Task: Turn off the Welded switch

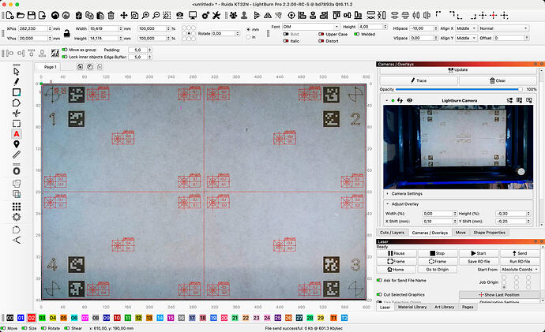Action: point(356,34)
